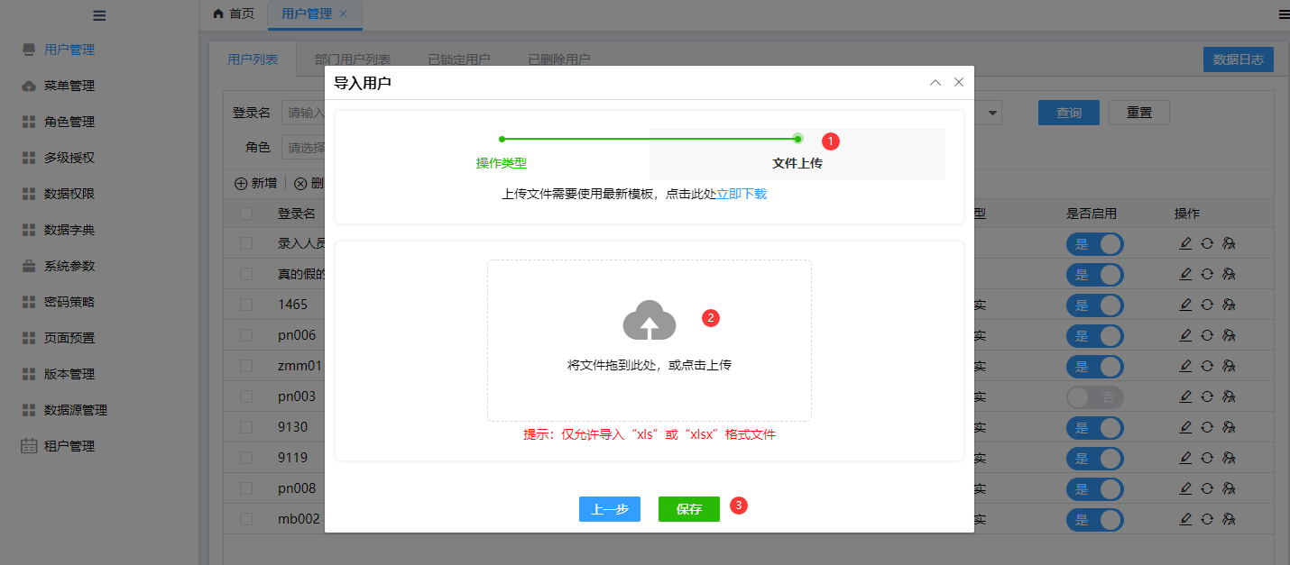1290x565 pixels.
Task: Open the user-assignment icon on the mb002 row
Action: (1229, 519)
